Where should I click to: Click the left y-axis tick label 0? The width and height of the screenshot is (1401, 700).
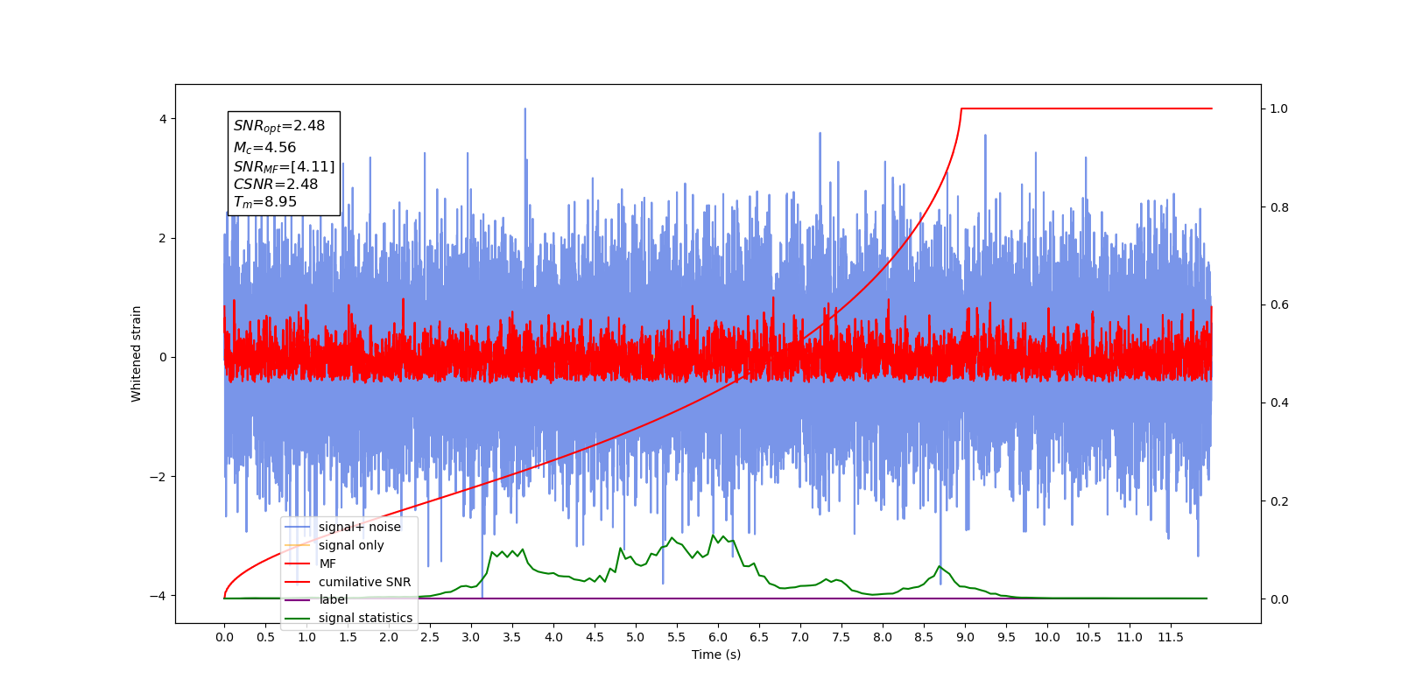(x=162, y=357)
